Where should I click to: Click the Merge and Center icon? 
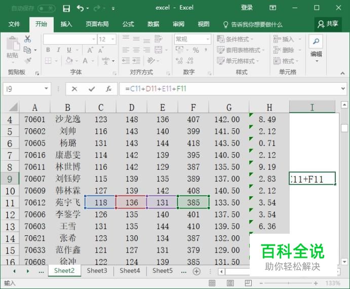[x=158, y=50]
